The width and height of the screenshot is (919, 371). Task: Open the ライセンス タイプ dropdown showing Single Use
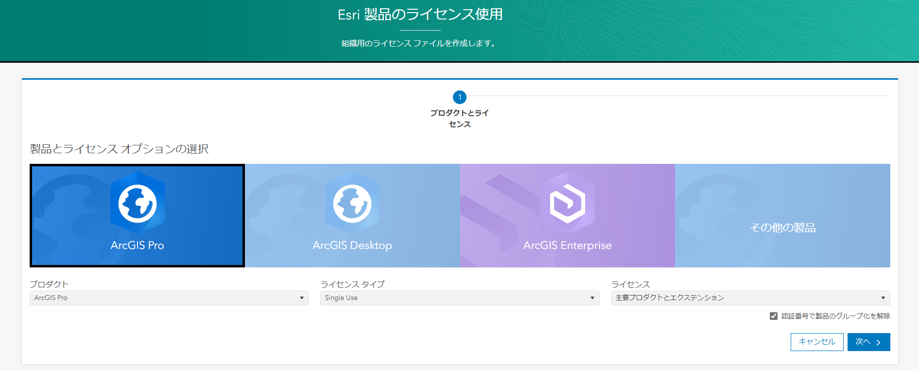tap(460, 298)
